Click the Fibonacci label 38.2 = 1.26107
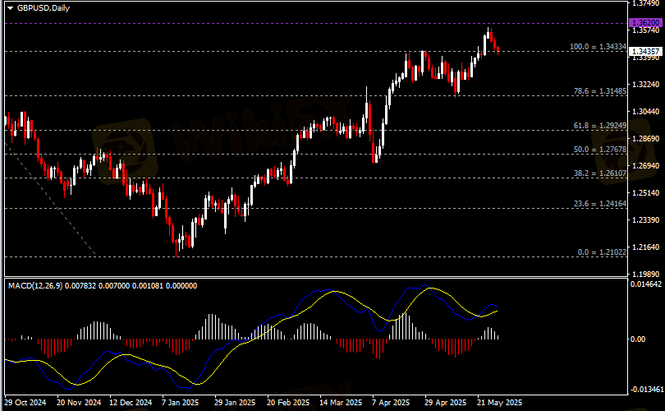The width and height of the screenshot is (665, 411). pos(599,173)
